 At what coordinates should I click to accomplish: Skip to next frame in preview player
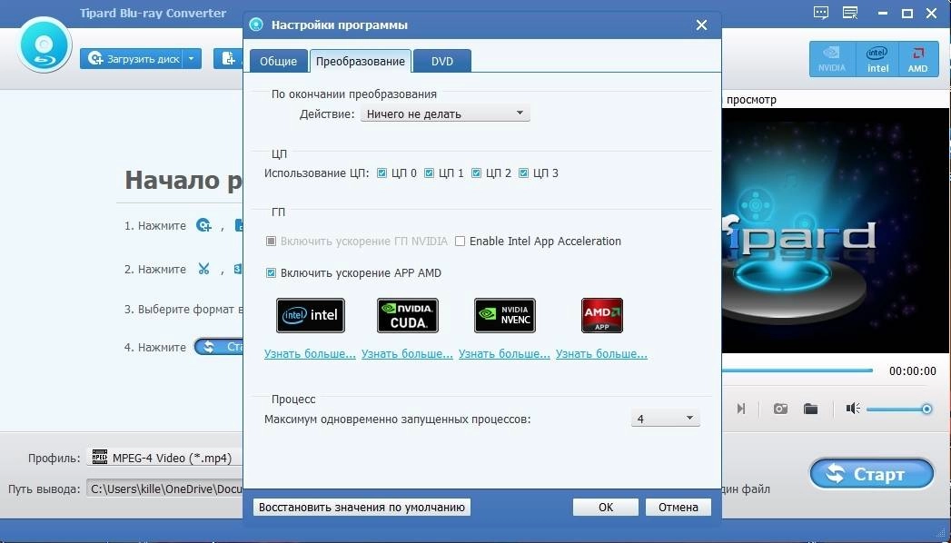tap(740, 410)
